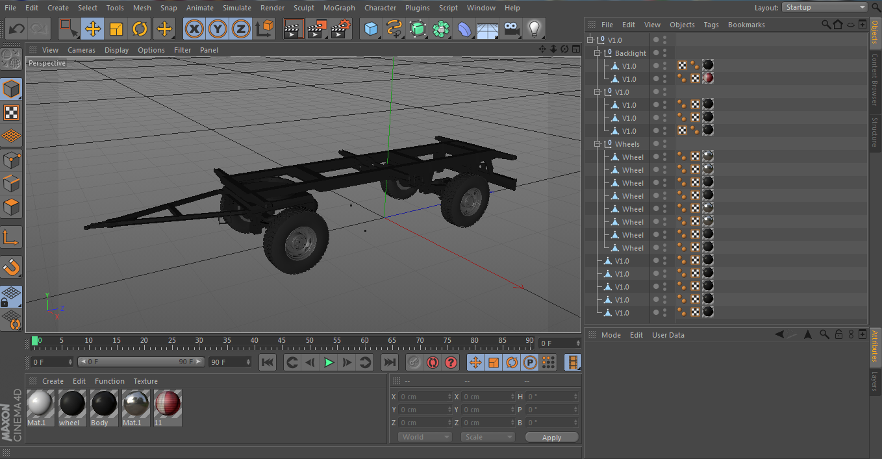Viewport: 882px width, 459px height.
Task: Open the Layout Startup dropdown
Action: pyautogui.click(x=824, y=7)
